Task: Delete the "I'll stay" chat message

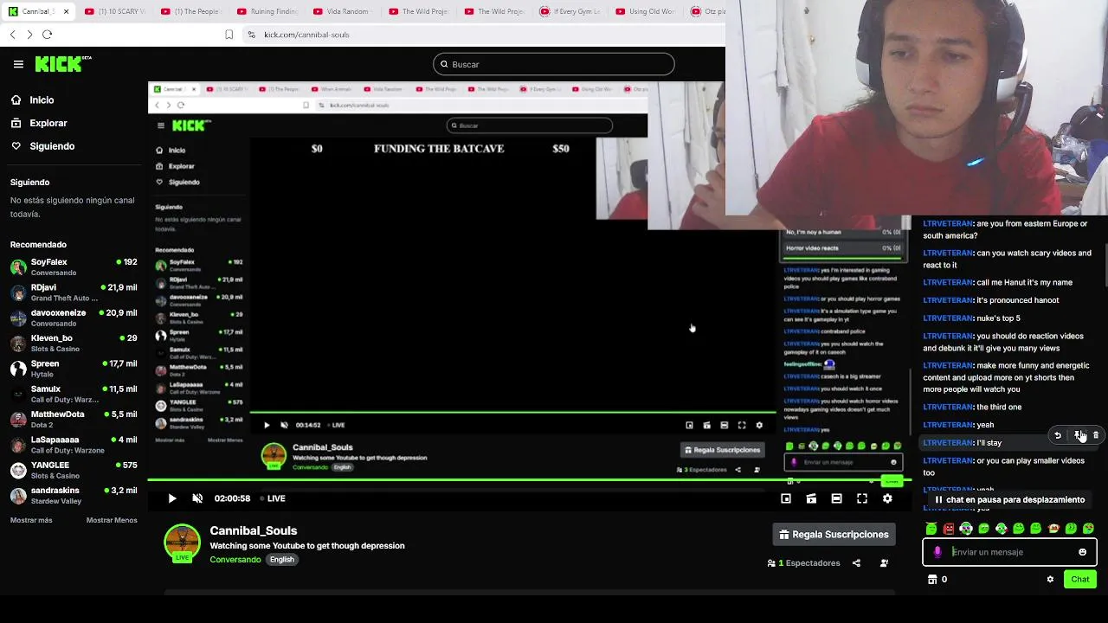Action: [1096, 435]
